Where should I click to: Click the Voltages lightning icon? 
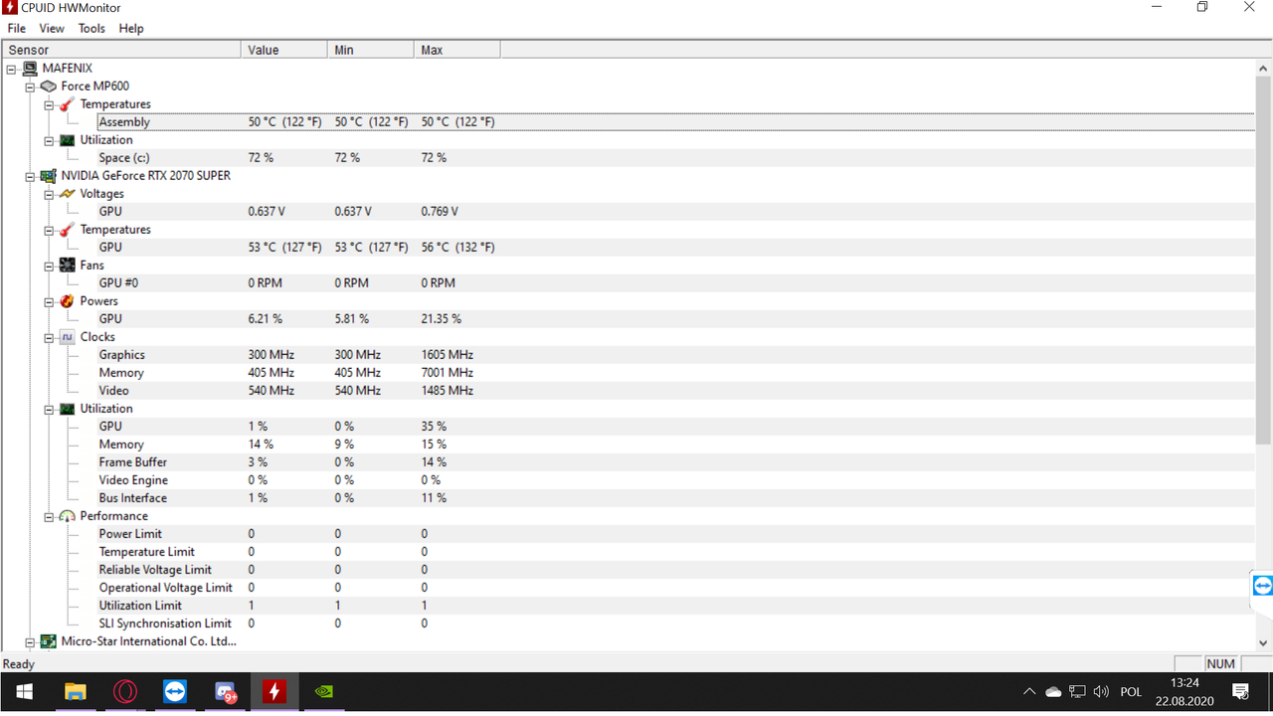pyautogui.click(x=67, y=194)
